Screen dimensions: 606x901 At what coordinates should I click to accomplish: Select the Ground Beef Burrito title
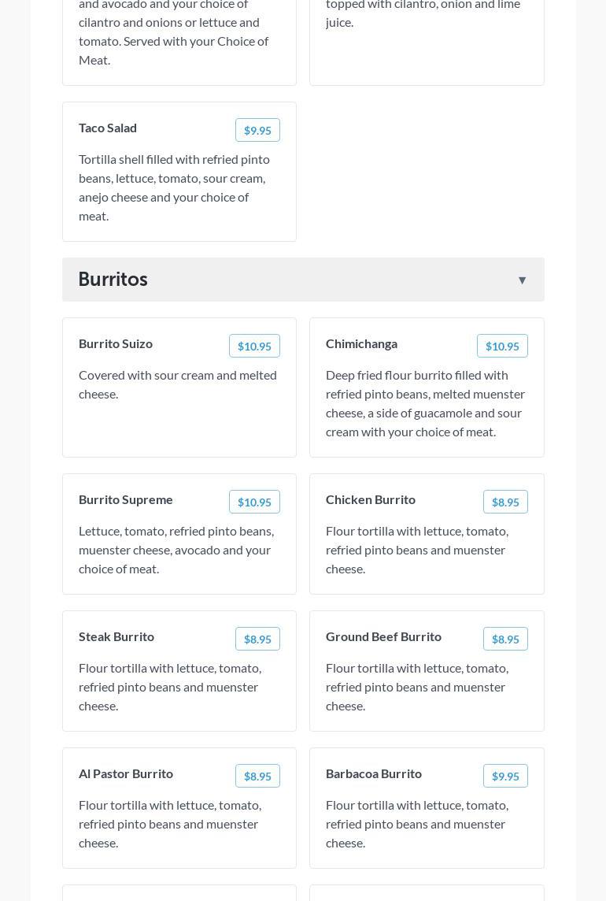pos(383,636)
